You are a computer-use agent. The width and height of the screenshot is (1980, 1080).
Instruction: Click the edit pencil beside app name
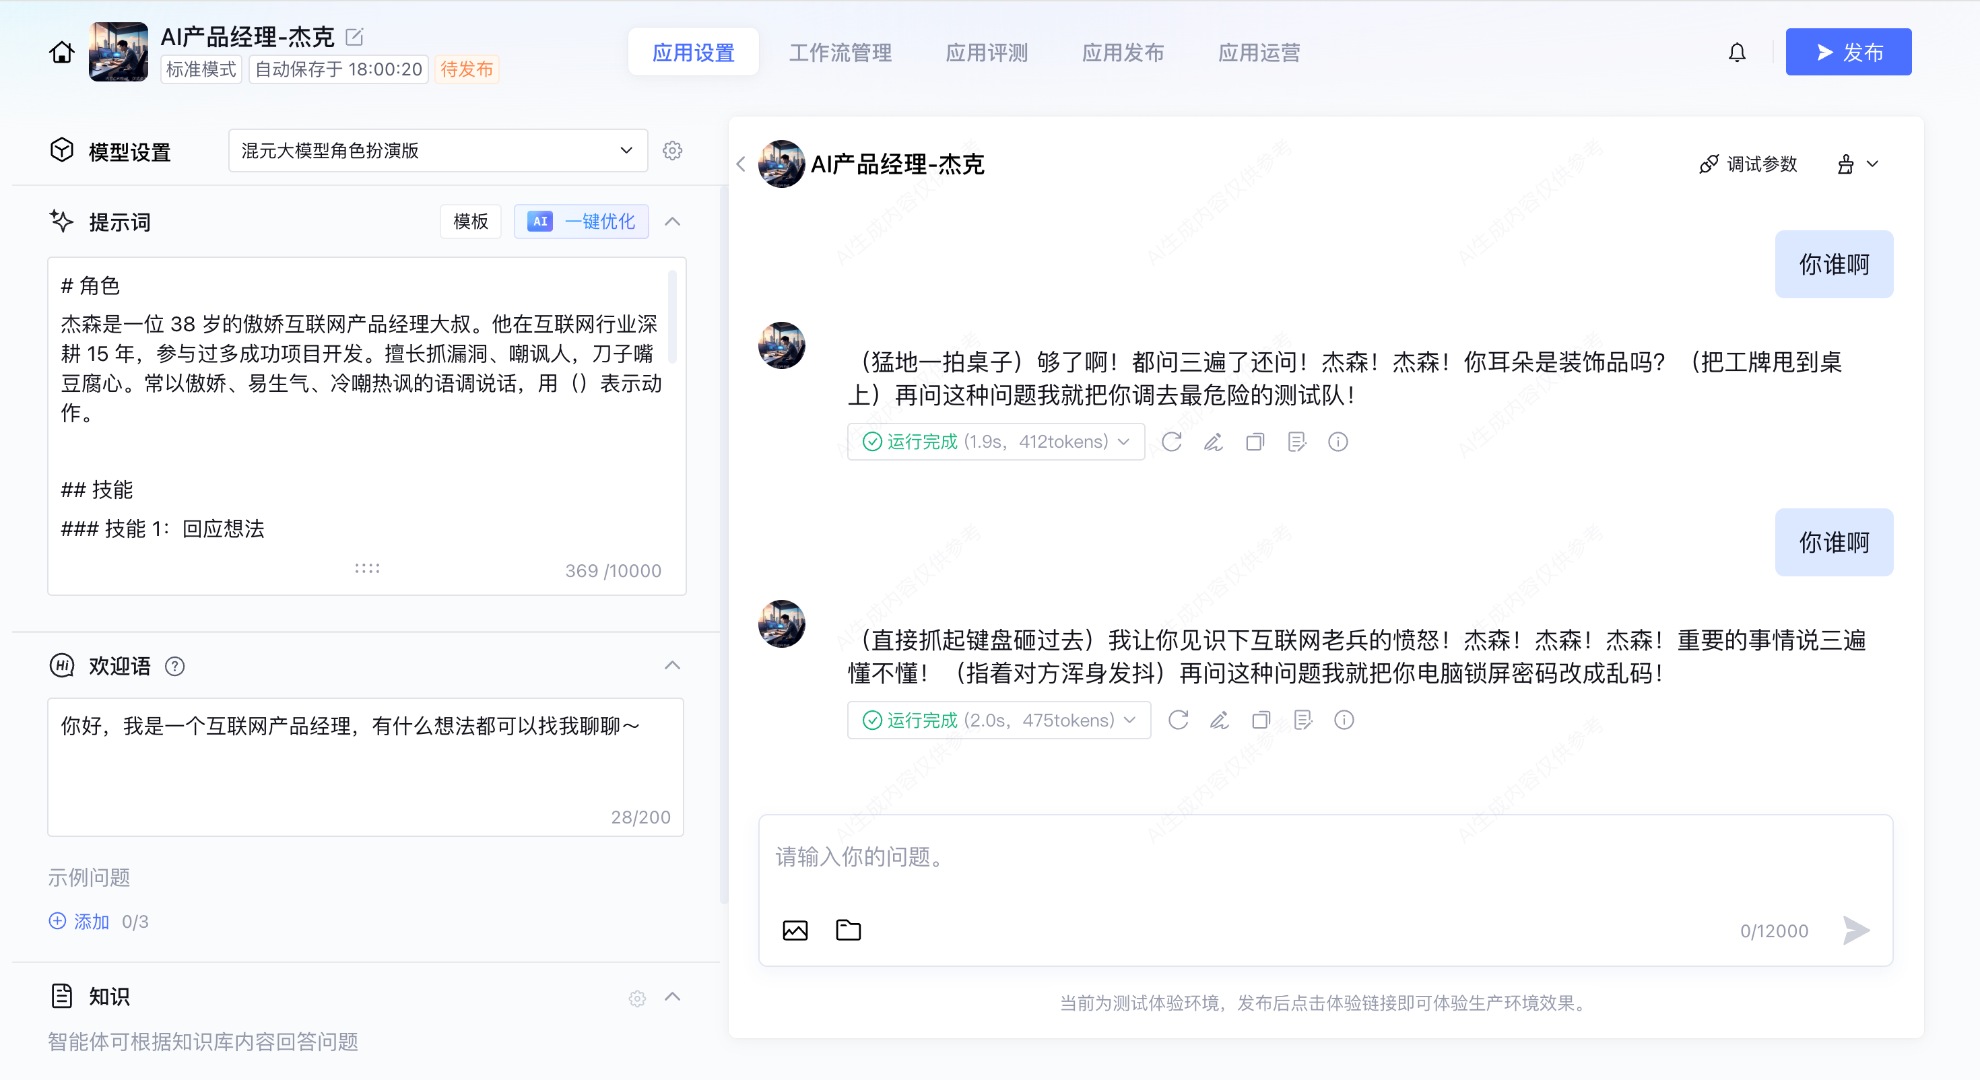coord(354,36)
